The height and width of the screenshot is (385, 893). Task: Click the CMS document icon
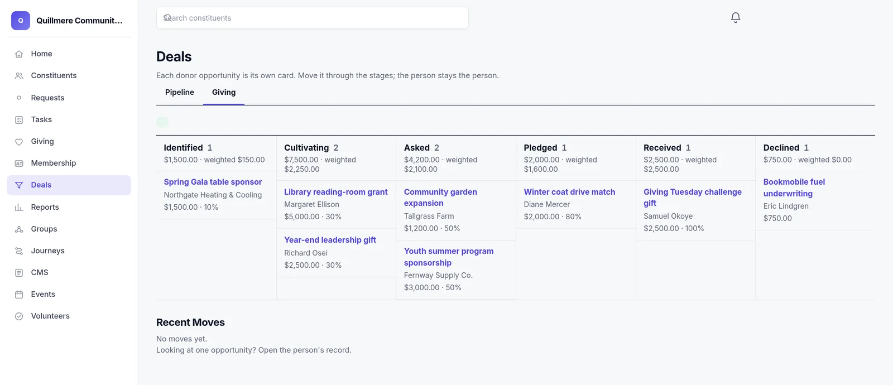pos(19,273)
